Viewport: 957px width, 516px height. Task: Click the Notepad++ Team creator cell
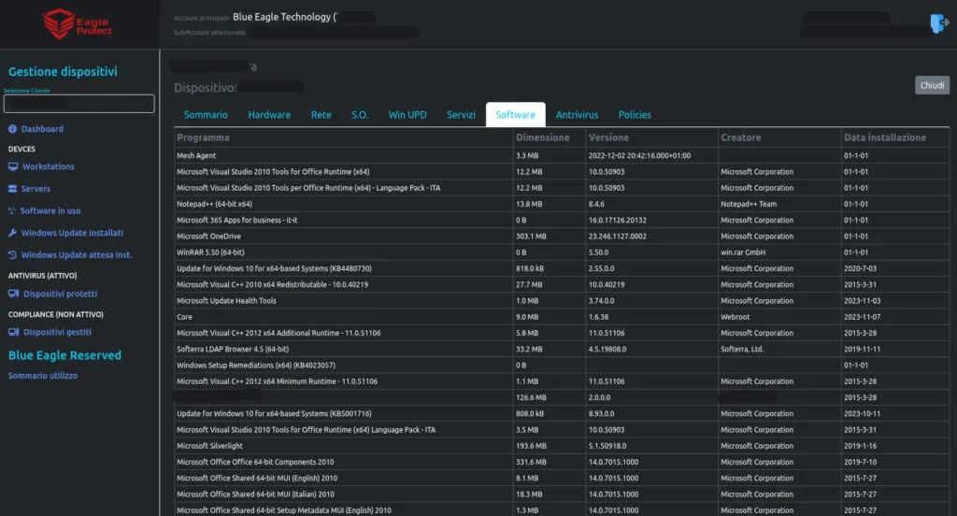pyautogui.click(x=779, y=204)
